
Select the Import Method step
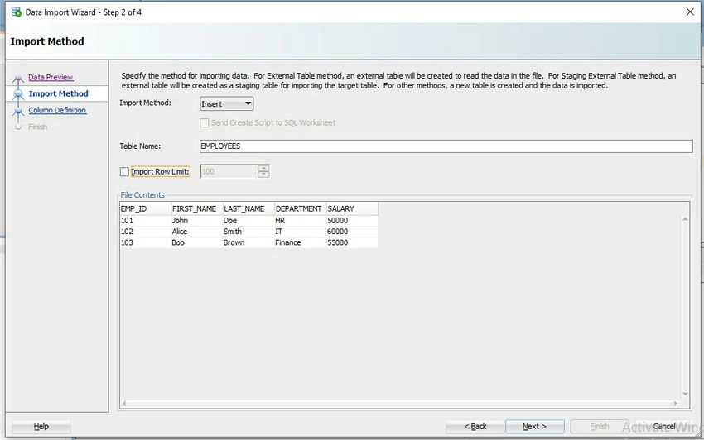[x=58, y=93]
